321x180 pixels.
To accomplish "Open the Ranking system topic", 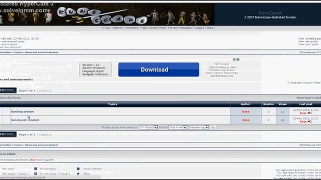I will [23, 111].
